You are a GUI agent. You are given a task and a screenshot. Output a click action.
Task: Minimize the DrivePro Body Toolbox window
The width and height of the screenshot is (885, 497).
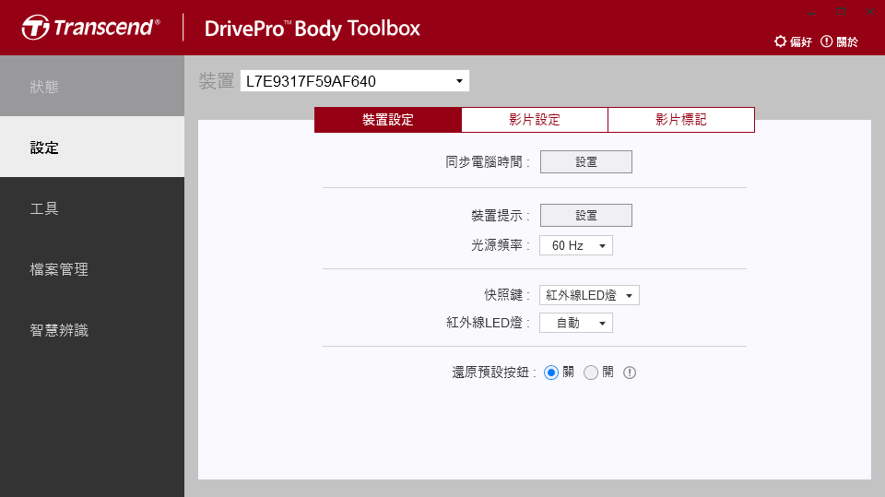click(x=811, y=12)
